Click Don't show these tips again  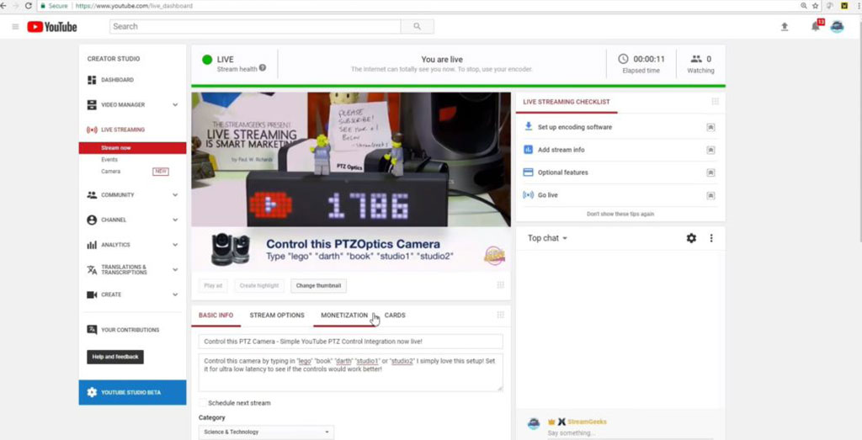point(620,215)
